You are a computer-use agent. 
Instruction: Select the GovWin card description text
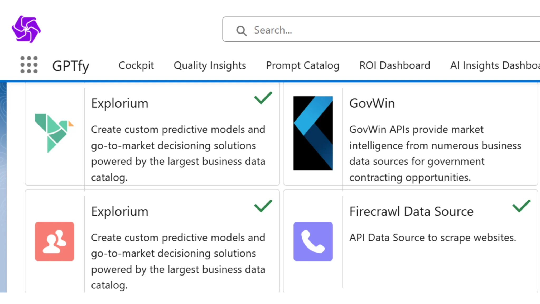[435, 153]
